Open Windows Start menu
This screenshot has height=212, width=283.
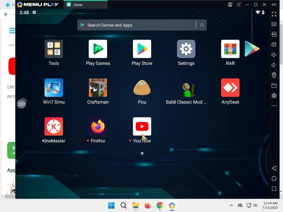click(111, 205)
